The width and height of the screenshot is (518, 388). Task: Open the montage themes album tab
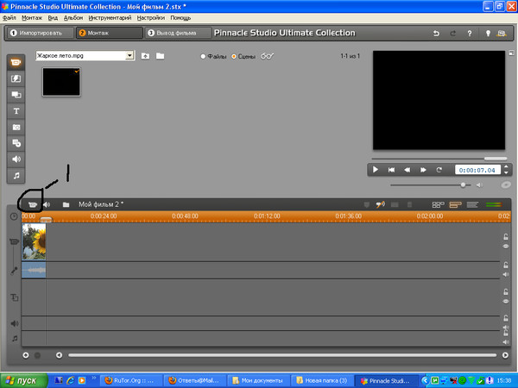[x=16, y=95]
